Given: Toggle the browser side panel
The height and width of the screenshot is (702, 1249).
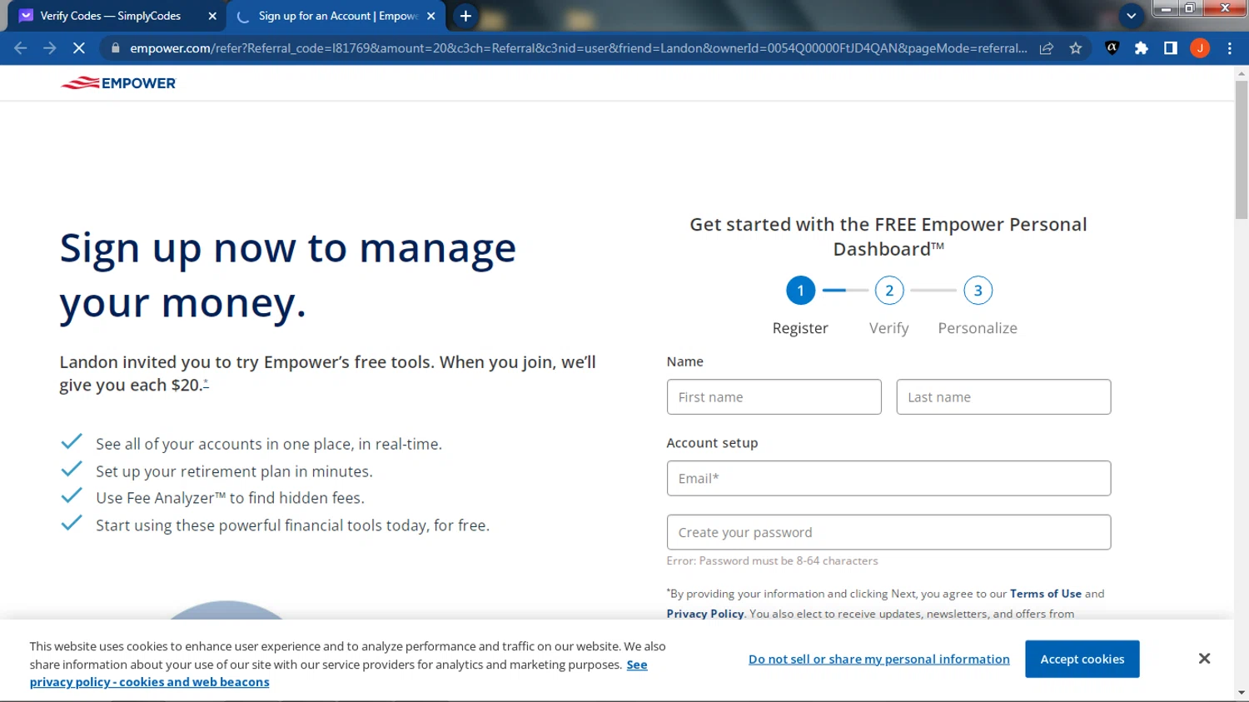Looking at the screenshot, I should tap(1171, 48).
